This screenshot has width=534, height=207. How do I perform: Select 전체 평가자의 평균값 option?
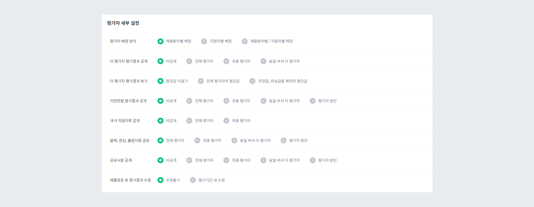tap(201, 81)
